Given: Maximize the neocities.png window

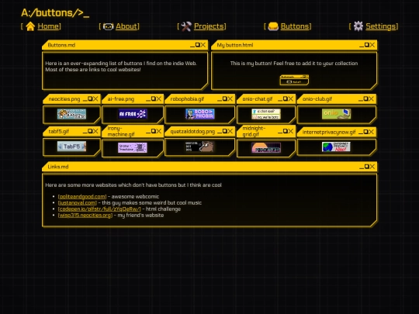Looking at the screenshot, I should tap(90, 98).
